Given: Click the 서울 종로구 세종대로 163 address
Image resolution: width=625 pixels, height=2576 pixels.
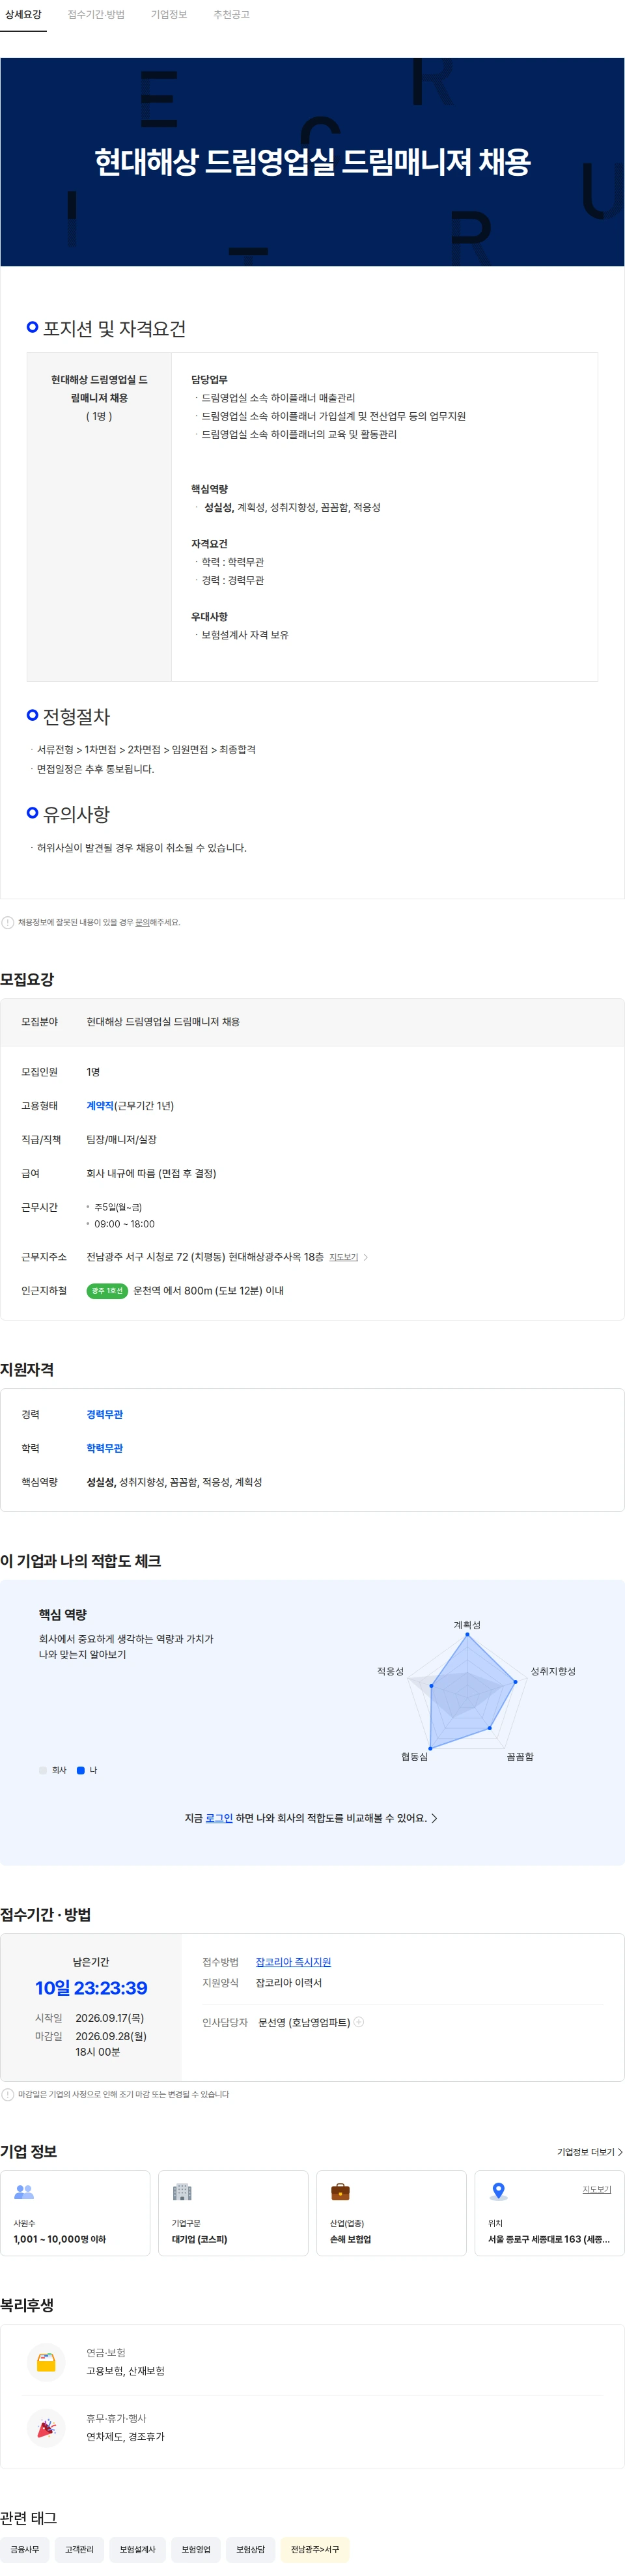Looking at the screenshot, I should tap(548, 2239).
